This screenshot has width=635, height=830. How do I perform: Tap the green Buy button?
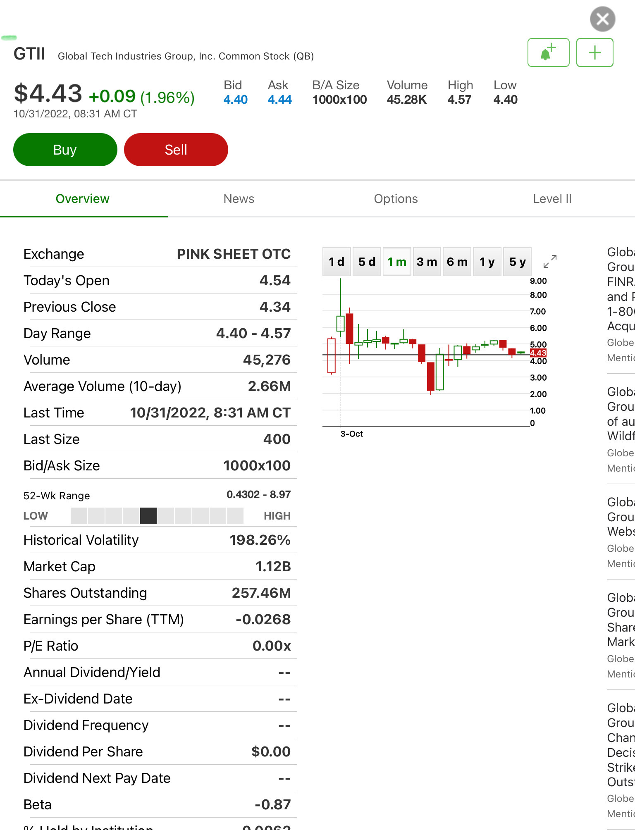[x=65, y=150]
